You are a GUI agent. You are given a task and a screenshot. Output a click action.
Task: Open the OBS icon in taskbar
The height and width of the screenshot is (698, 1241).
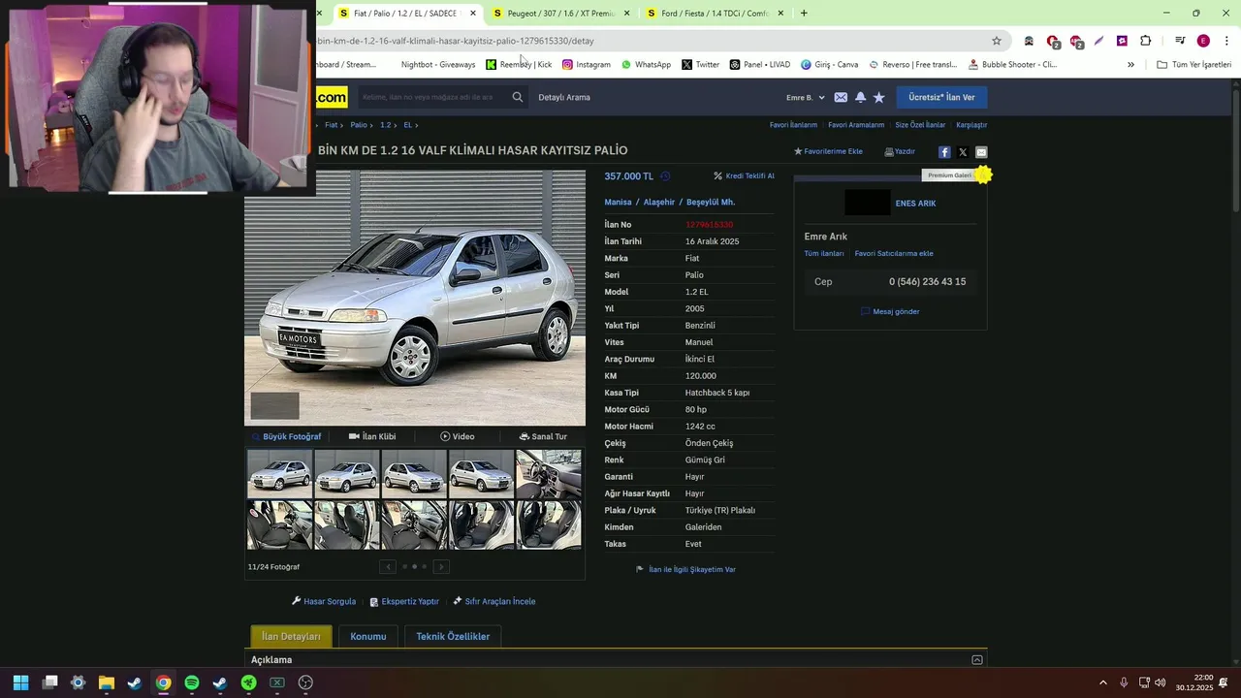tap(305, 682)
